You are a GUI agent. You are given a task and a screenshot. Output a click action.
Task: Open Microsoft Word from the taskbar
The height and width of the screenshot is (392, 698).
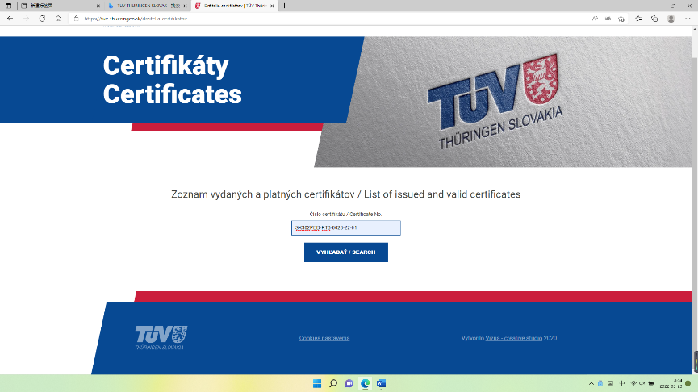coord(381,383)
